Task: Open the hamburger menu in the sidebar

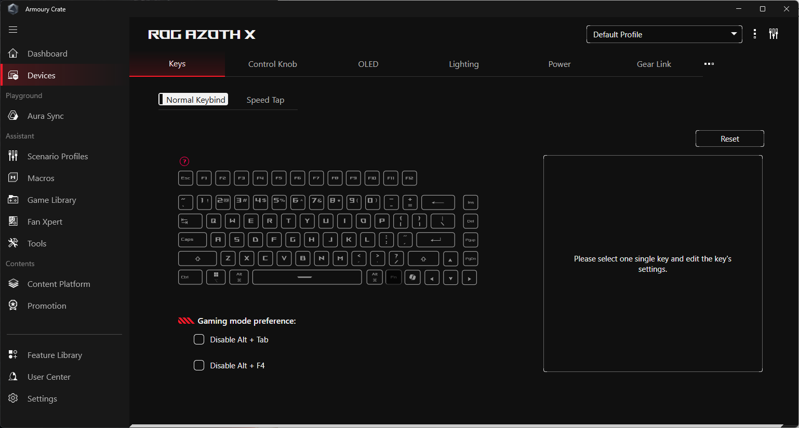Action: [13, 30]
